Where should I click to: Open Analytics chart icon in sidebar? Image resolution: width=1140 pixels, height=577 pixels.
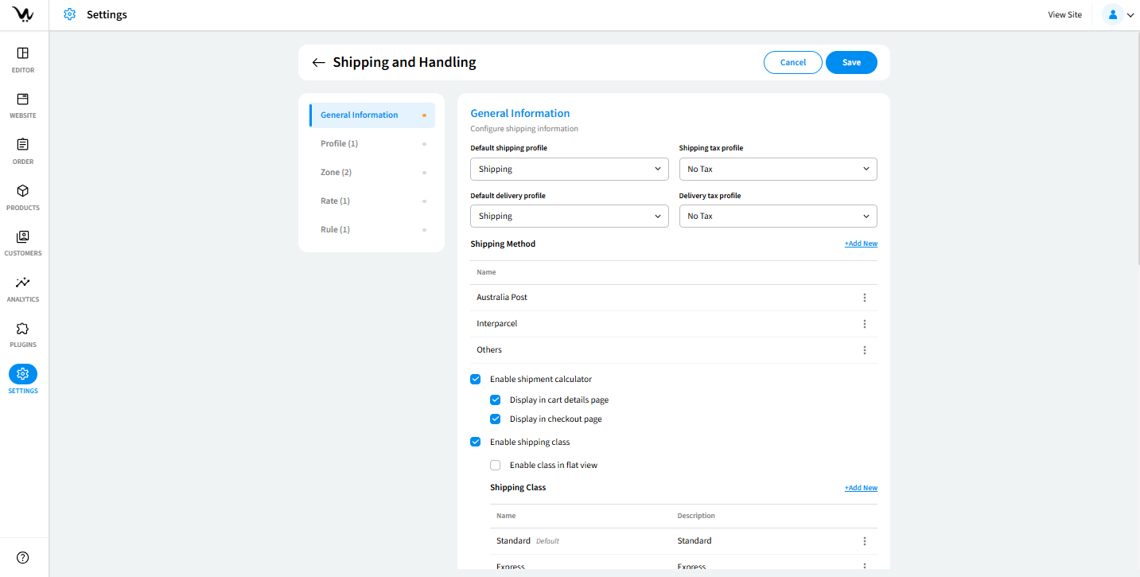tap(23, 283)
